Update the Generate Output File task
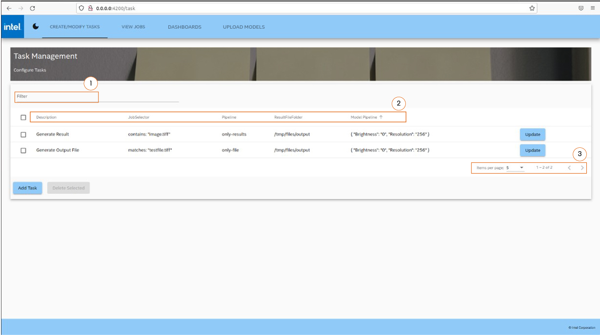 pyautogui.click(x=532, y=150)
